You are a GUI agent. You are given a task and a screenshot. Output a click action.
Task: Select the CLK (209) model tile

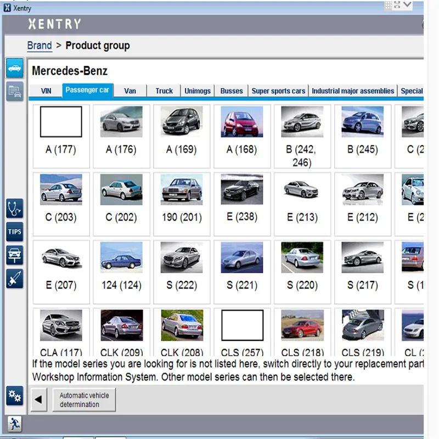pos(121,332)
